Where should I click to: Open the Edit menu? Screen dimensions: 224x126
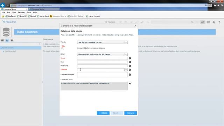point(9,13)
